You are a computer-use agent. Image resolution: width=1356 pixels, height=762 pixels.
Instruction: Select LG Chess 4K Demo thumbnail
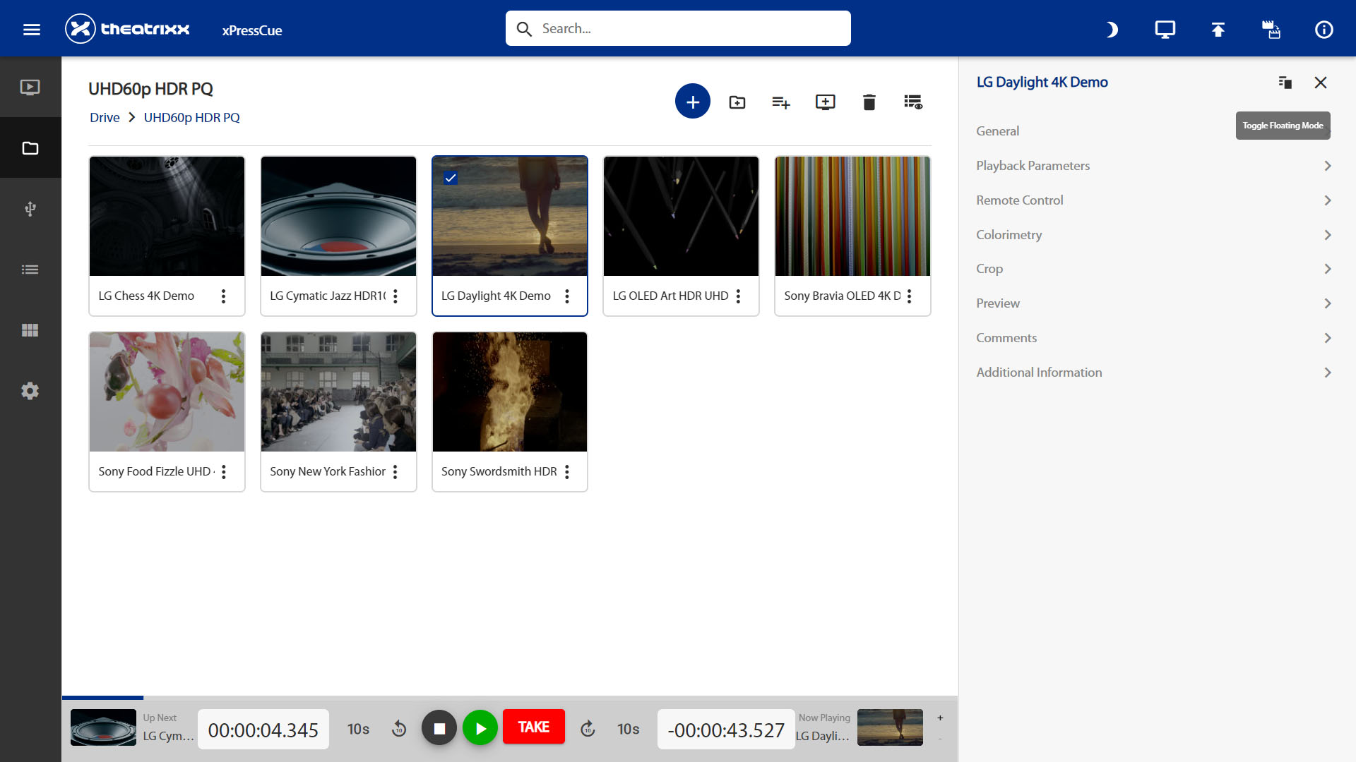click(x=167, y=216)
